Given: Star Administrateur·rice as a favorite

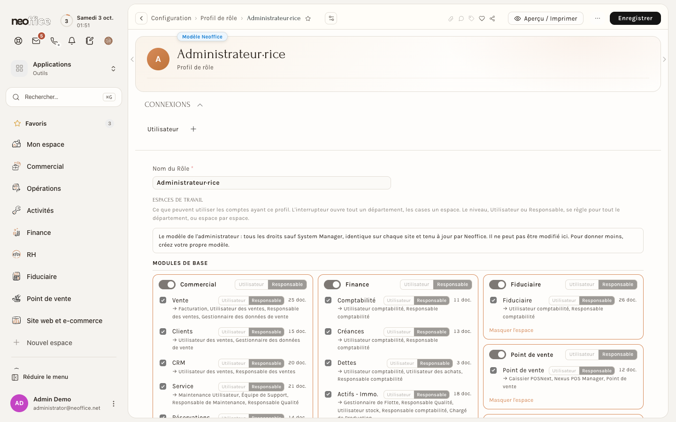Looking at the screenshot, I should tap(308, 18).
